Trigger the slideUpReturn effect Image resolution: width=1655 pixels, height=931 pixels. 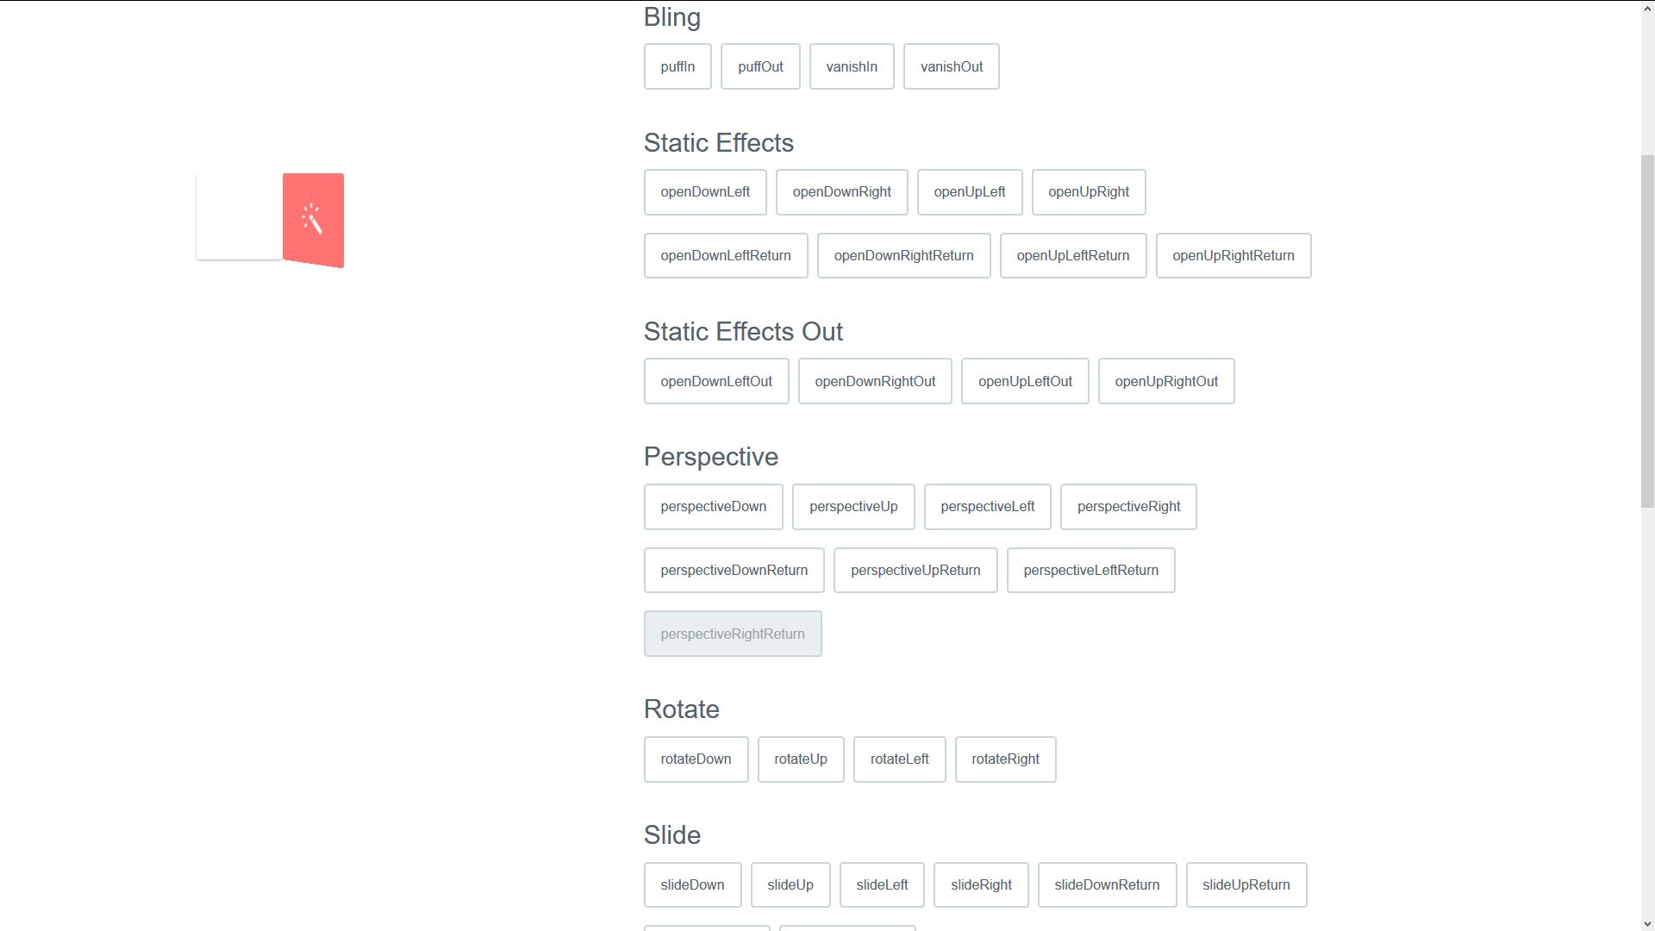click(x=1246, y=884)
